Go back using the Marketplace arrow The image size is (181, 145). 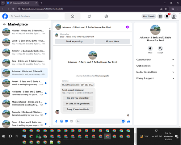(x=4, y=24)
